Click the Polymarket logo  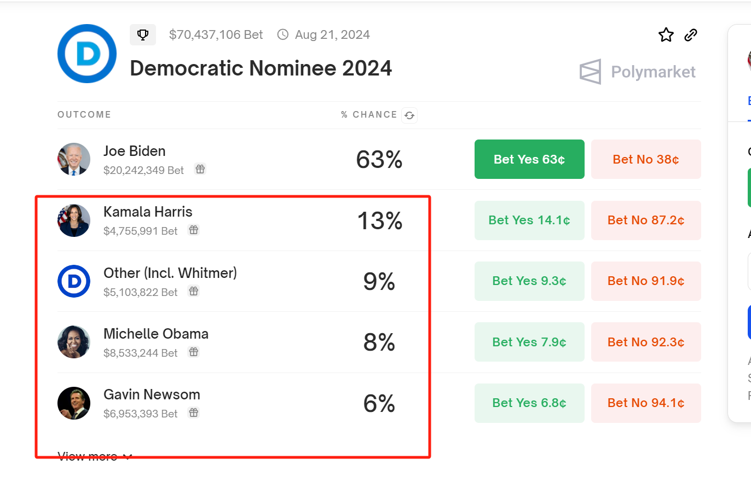(638, 72)
